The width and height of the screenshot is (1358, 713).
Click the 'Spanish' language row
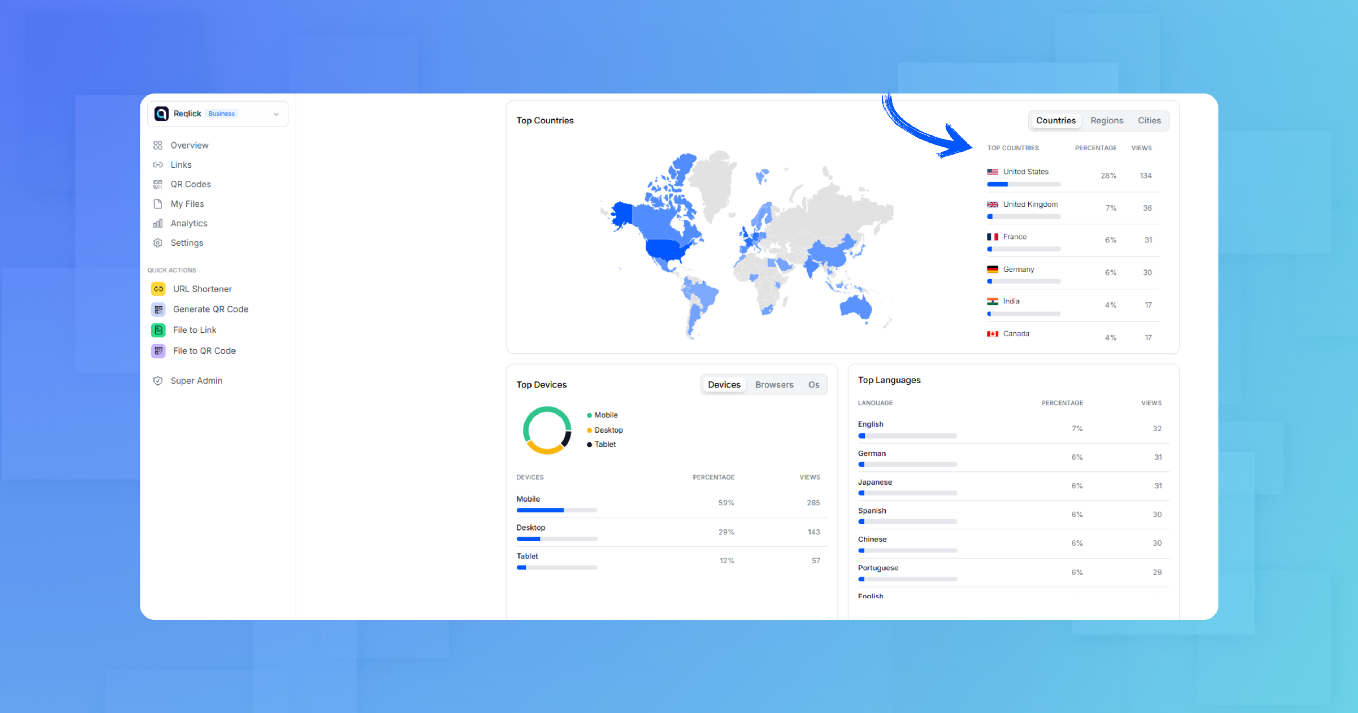coord(1013,515)
